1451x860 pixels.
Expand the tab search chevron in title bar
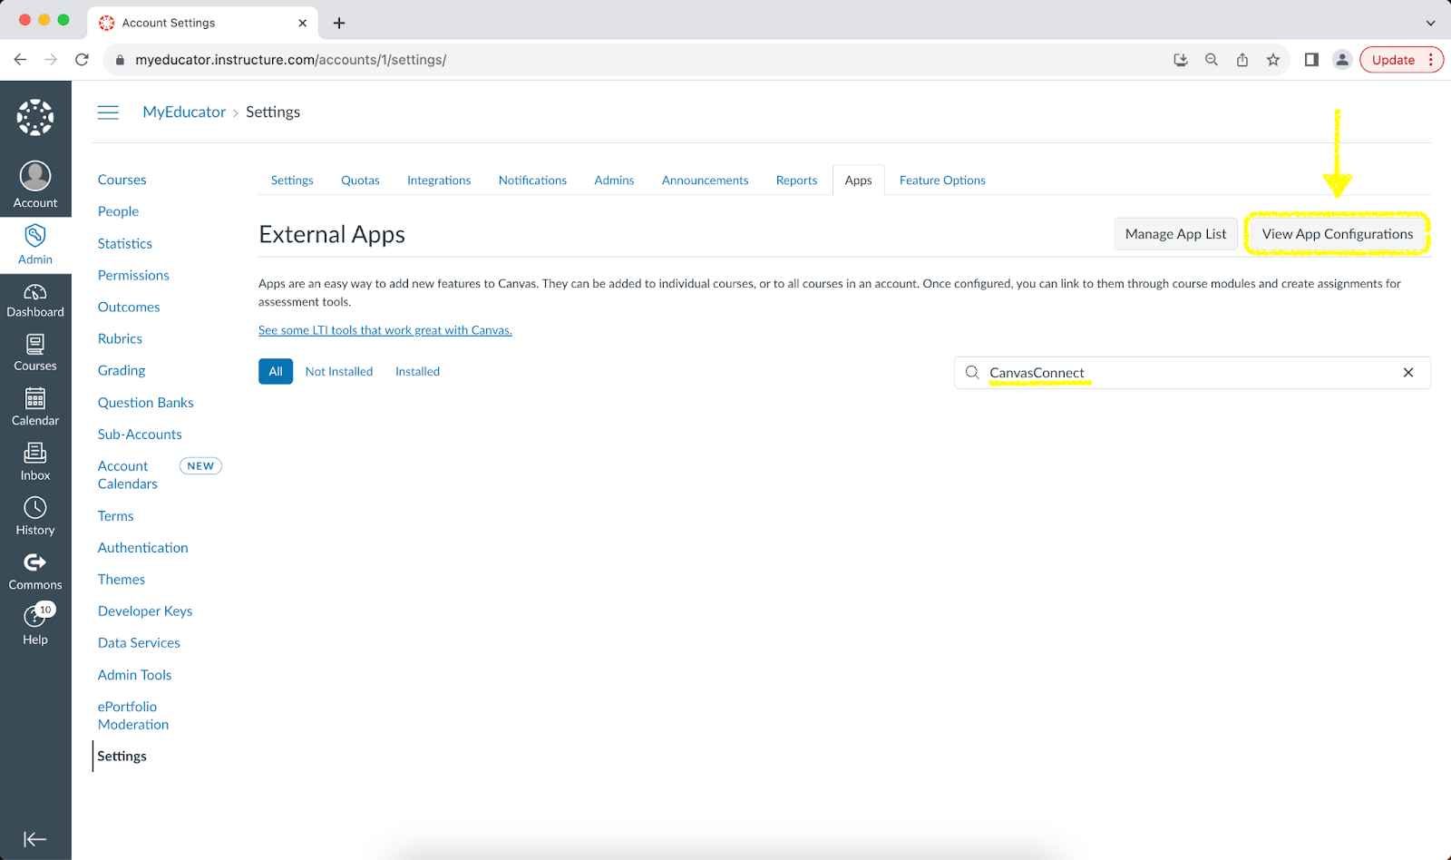pos(1430,23)
